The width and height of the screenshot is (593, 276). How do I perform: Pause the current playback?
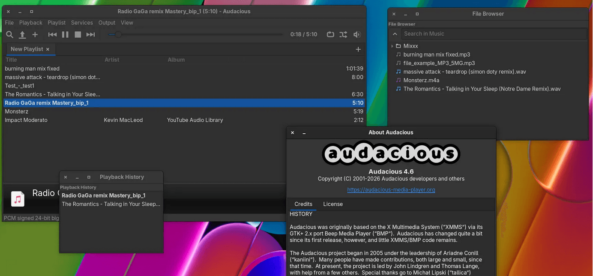65,35
